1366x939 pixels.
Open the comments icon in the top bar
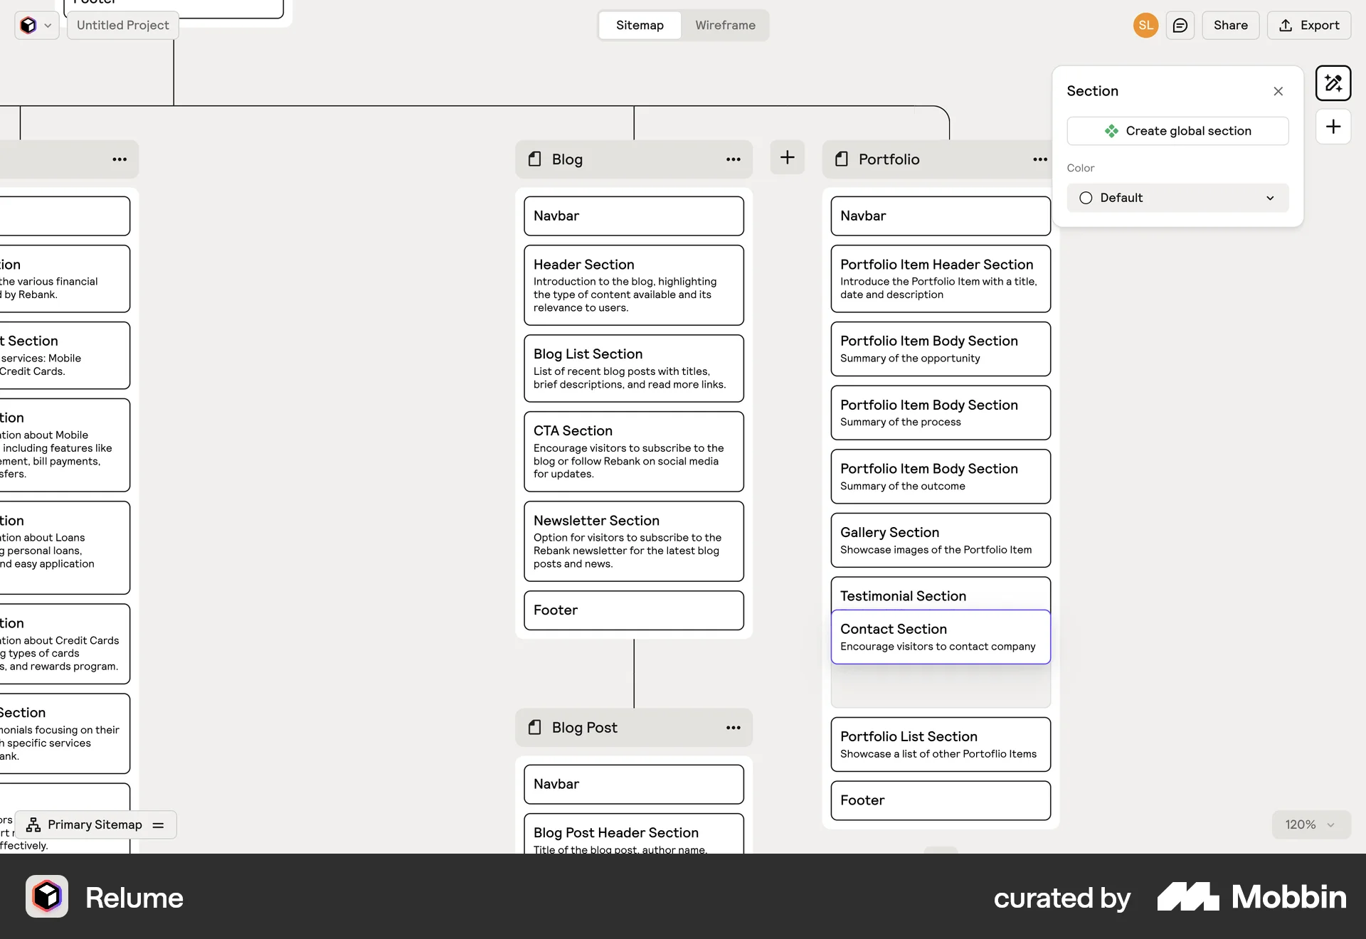[1180, 25]
